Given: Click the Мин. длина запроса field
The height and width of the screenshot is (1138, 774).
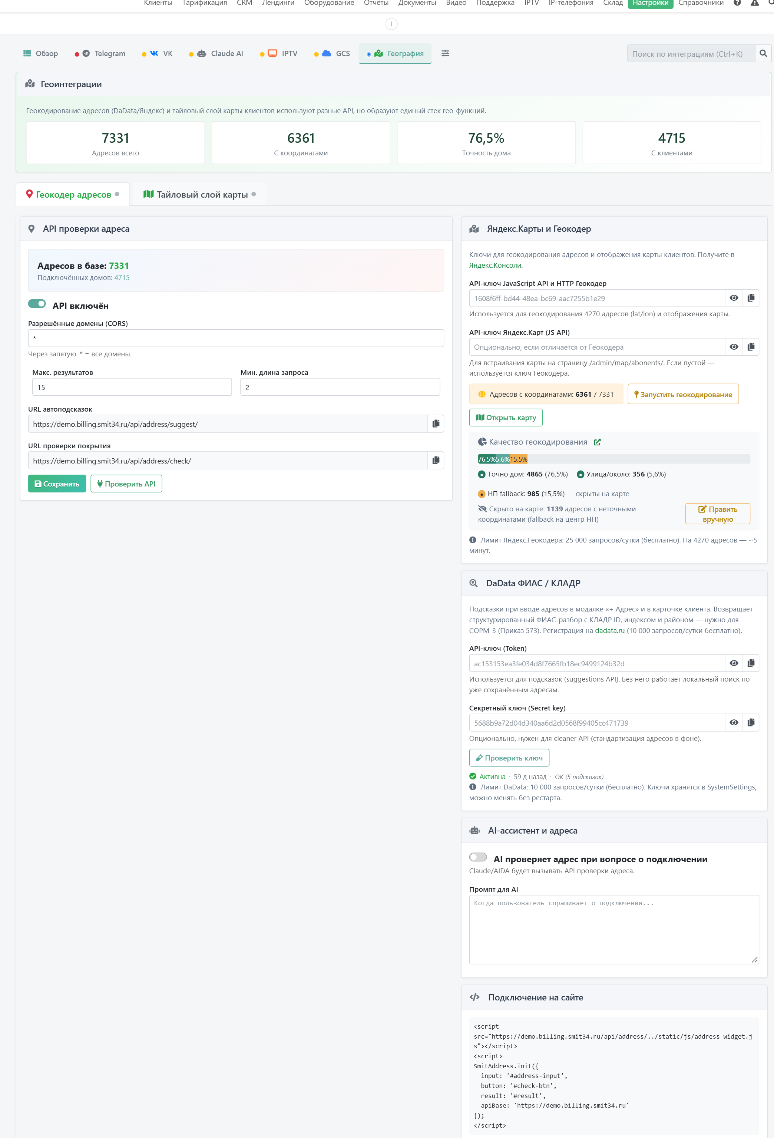Looking at the screenshot, I should coord(340,387).
